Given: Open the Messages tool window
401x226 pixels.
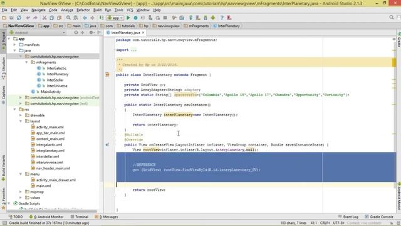Looking at the screenshot, I should 107,217.
